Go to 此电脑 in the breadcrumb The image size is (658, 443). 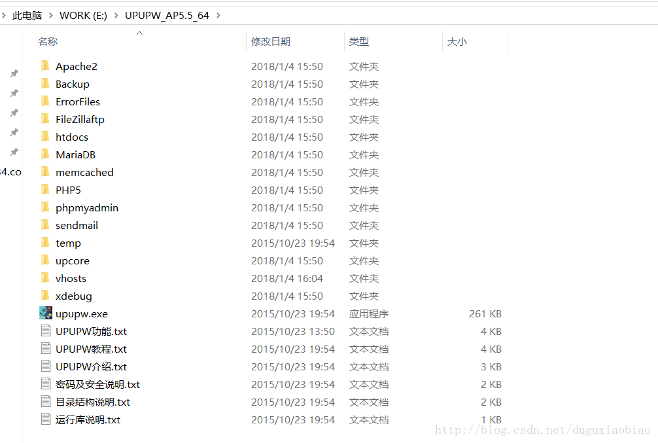pyautogui.click(x=27, y=16)
